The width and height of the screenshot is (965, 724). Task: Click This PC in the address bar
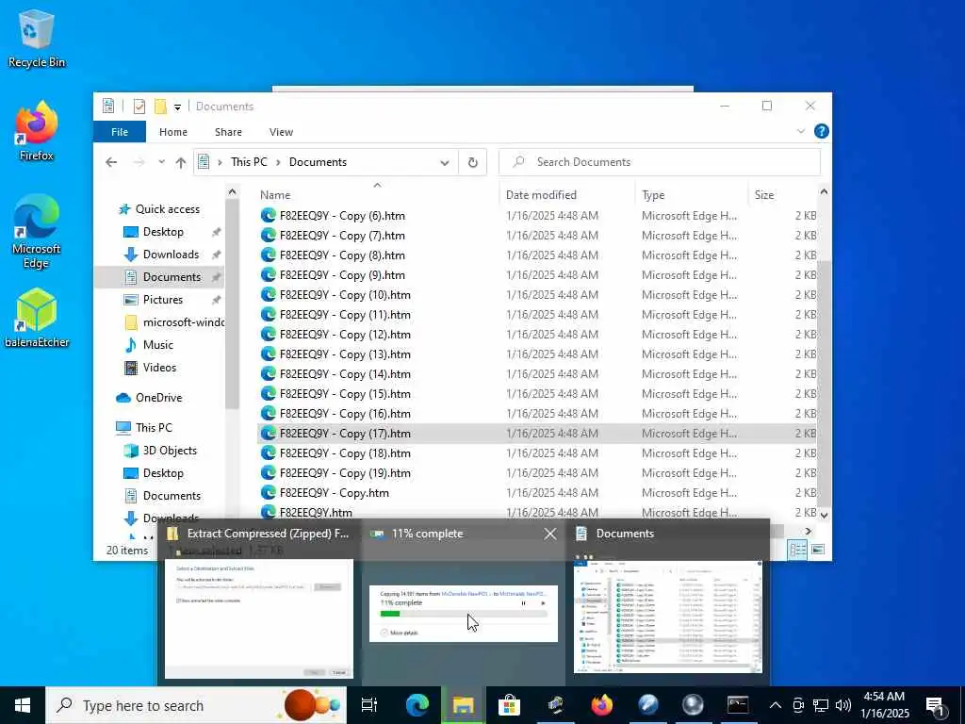pyautogui.click(x=249, y=162)
